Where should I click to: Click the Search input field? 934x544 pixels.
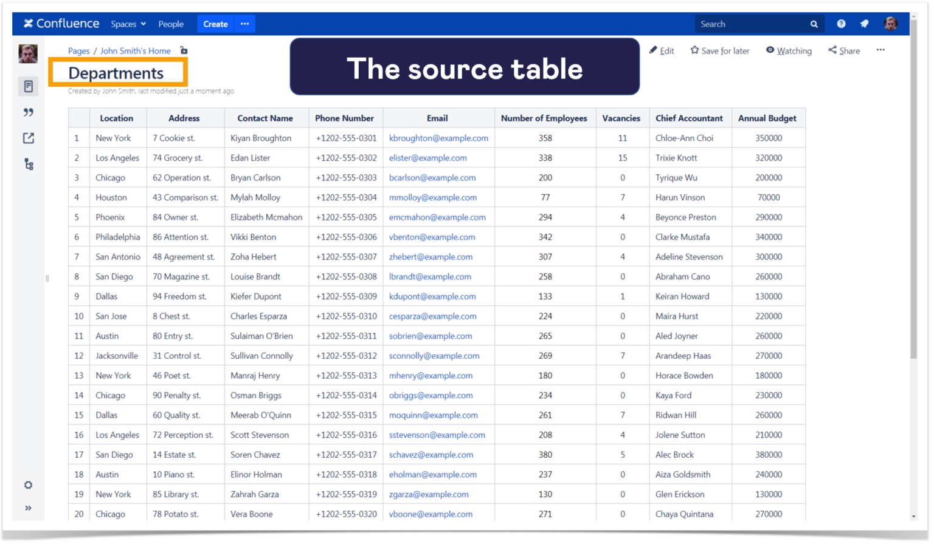click(x=753, y=24)
